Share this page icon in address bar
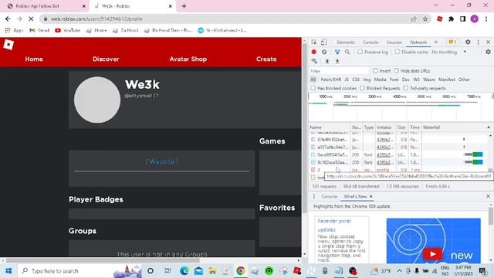Image resolution: width=494 pixels, height=278 pixels. click(414, 19)
